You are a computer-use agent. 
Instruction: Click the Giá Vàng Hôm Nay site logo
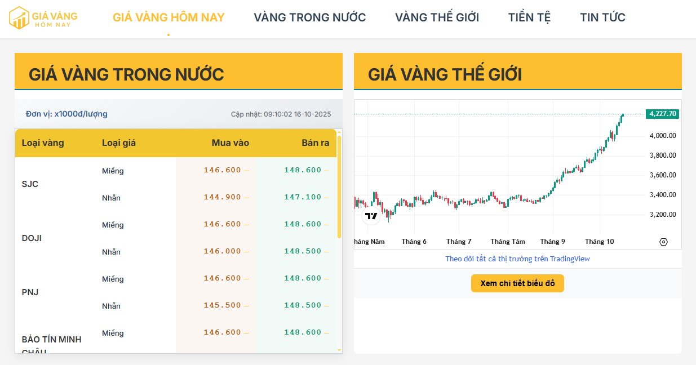[x=43, y=17]
